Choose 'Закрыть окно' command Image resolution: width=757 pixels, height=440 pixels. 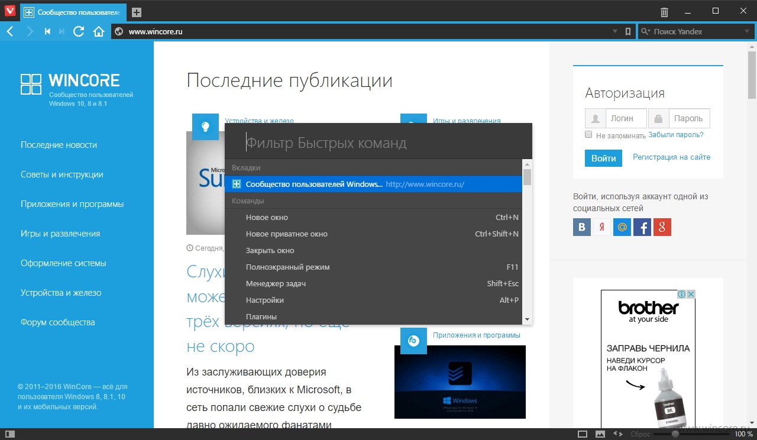[373, 251]
